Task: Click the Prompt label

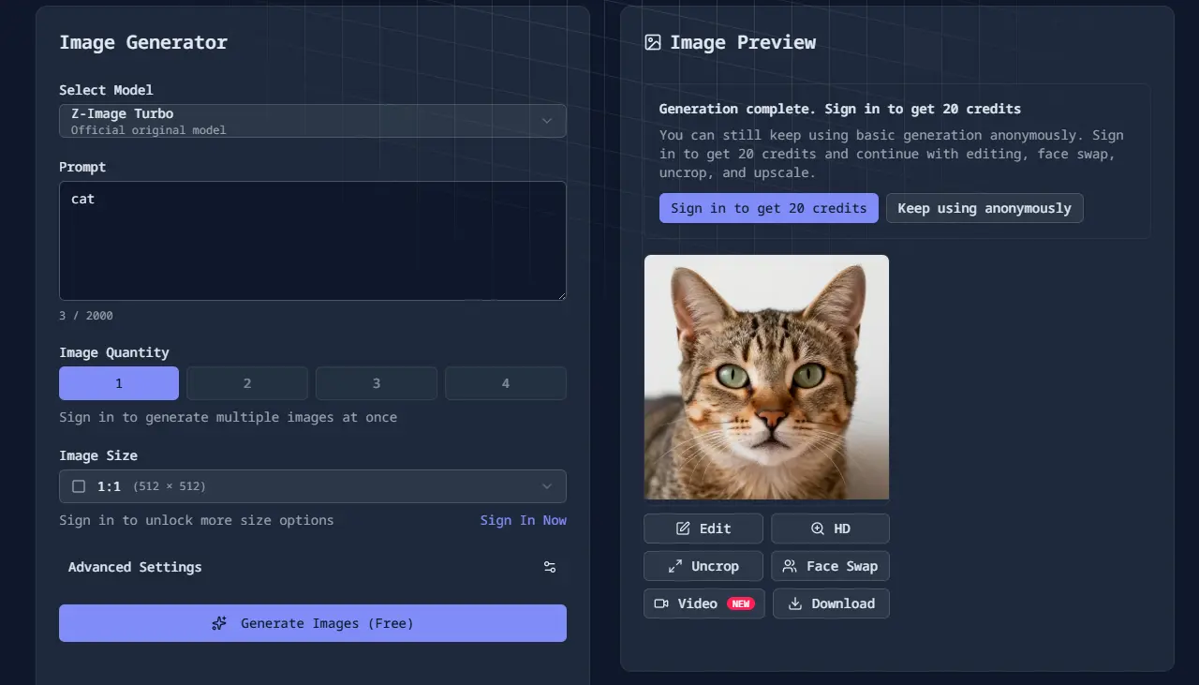Action: pos(82,167)
